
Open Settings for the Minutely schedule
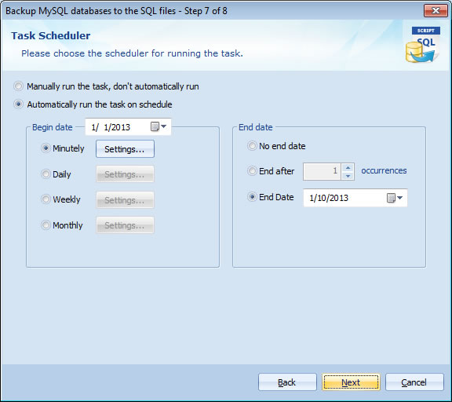(125, 149)
